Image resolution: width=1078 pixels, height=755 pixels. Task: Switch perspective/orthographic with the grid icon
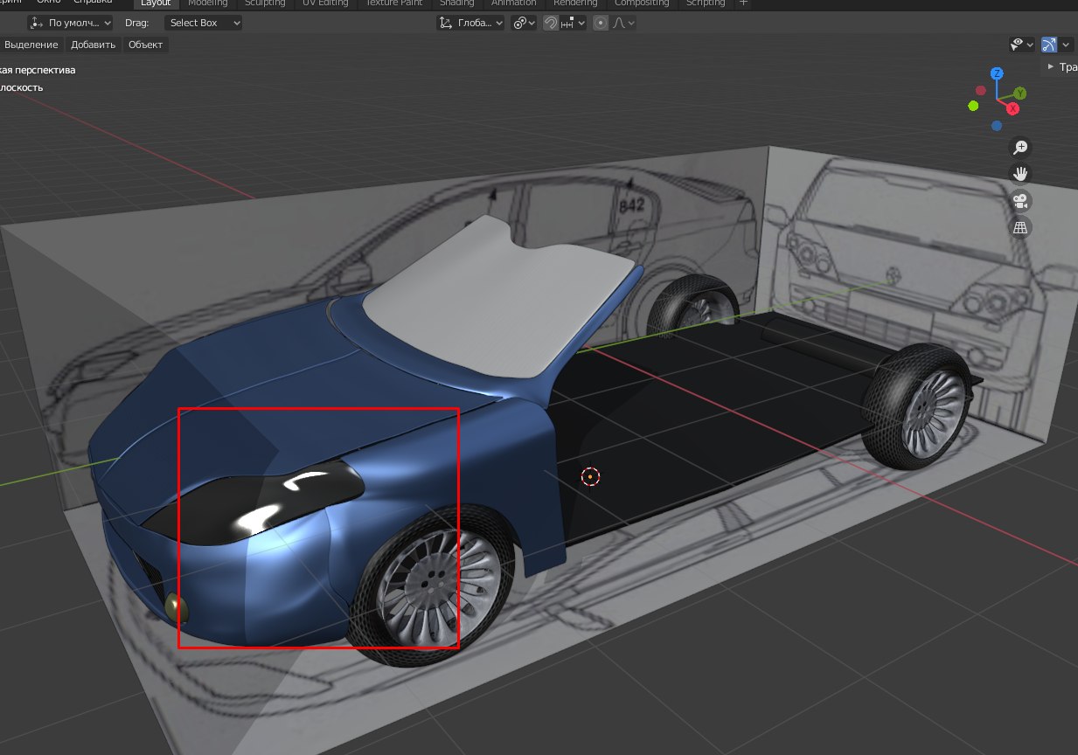(x=1020, y=228)
